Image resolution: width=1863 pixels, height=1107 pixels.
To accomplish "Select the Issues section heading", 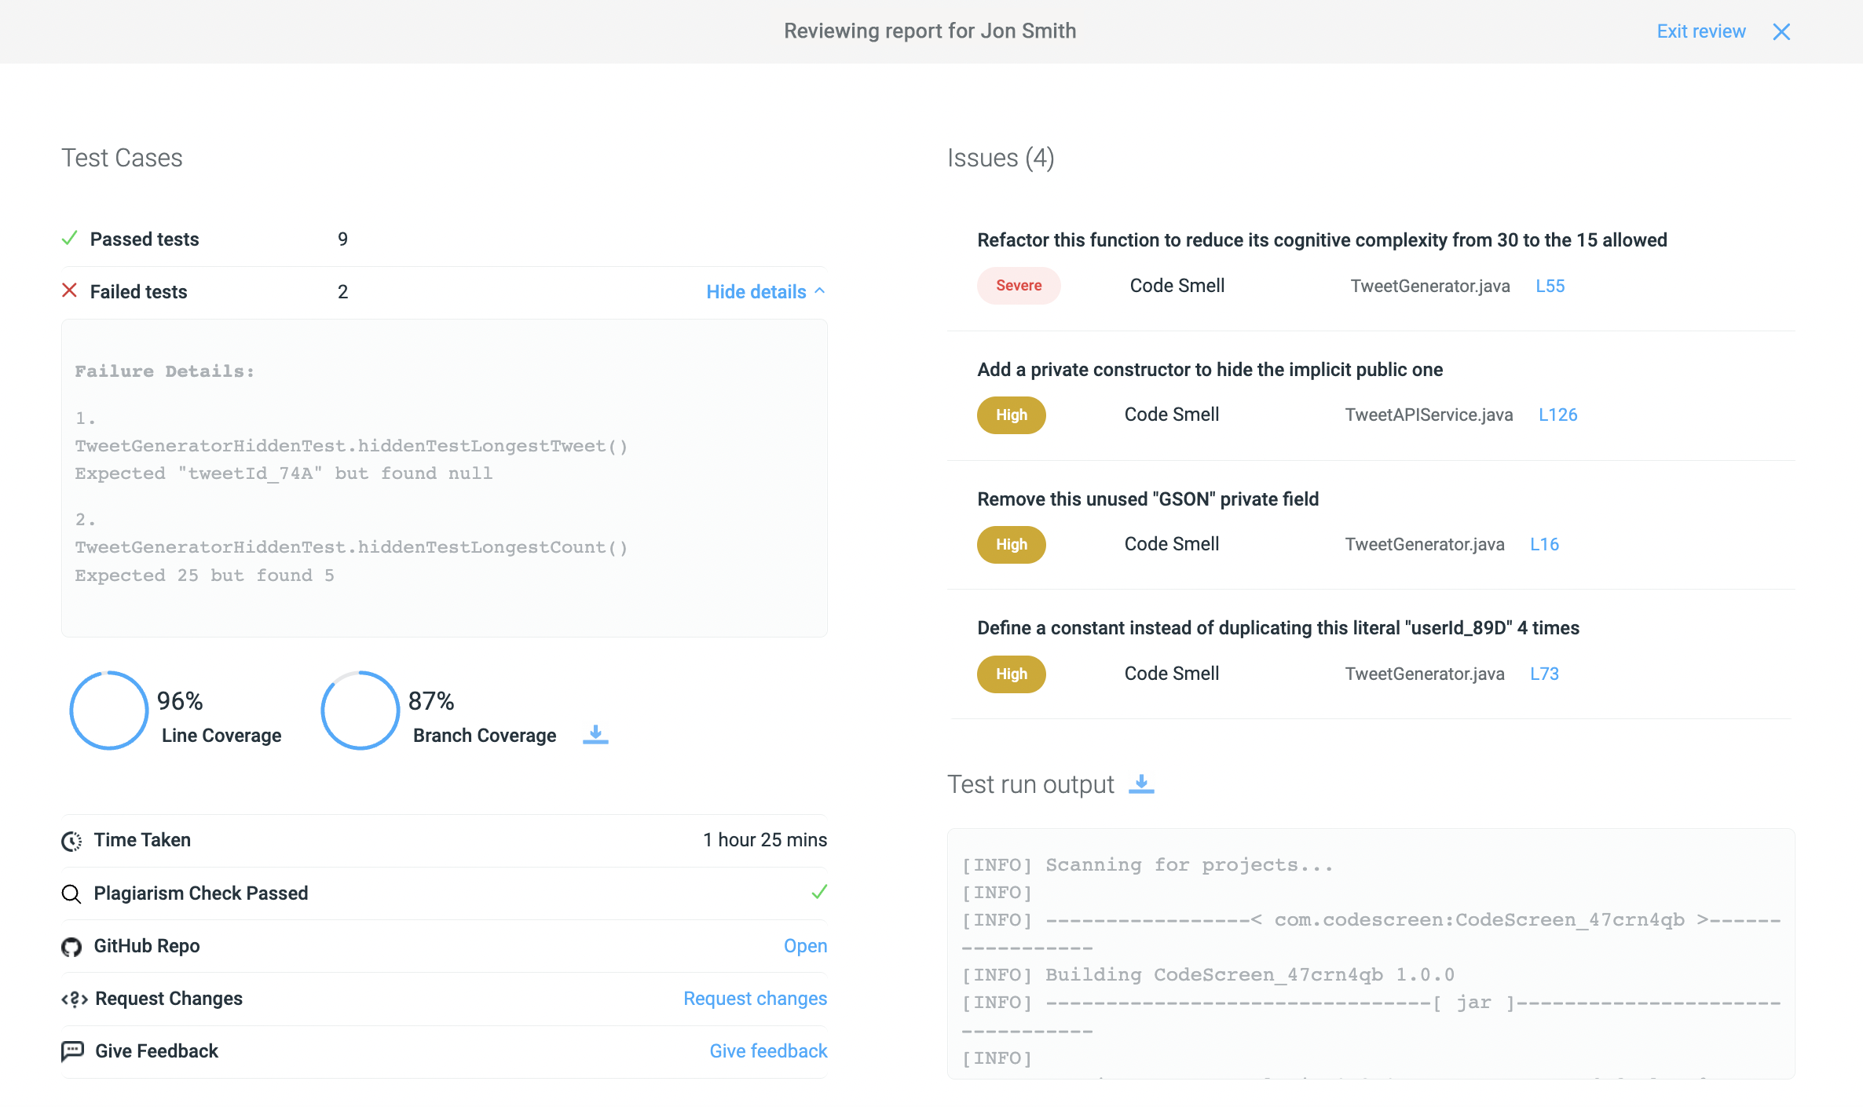I will coord(1001,158).
